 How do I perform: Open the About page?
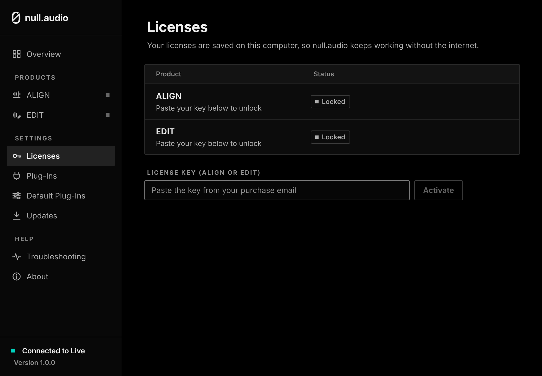pyautogui.click(x=61, y=276)
